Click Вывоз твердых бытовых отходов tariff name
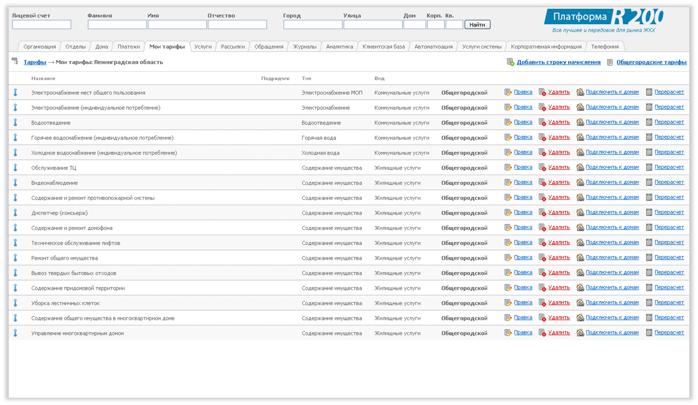 [x=74, y=273]
